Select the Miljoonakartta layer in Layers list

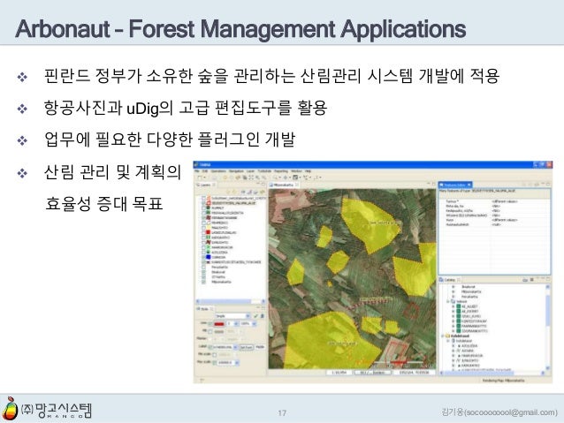click(221, 282)
